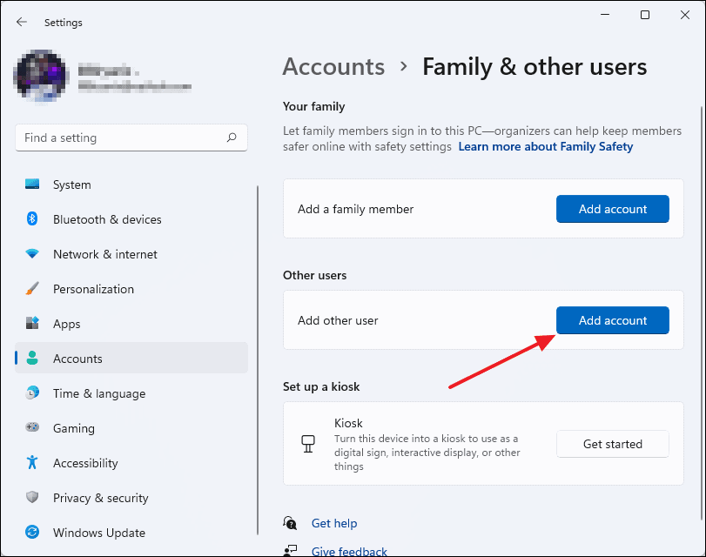Open Bluetooth & devices settings via its icon
The width and height of the screenshot is (706, 557).
coord(32,219)
